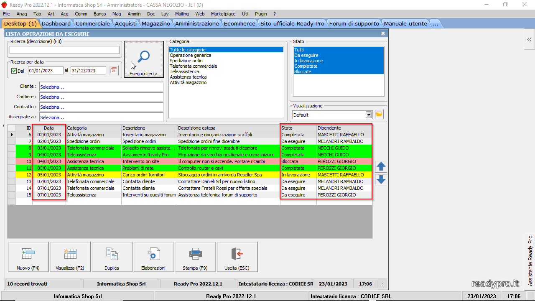Image resolution: width=535 pixels, height=301 pixels.
Task: Click the Cliente Seleziona link
Action: pos(52,87)
